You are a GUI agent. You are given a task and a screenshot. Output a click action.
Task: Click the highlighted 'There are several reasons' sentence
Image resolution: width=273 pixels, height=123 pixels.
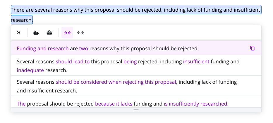(136, 10)
